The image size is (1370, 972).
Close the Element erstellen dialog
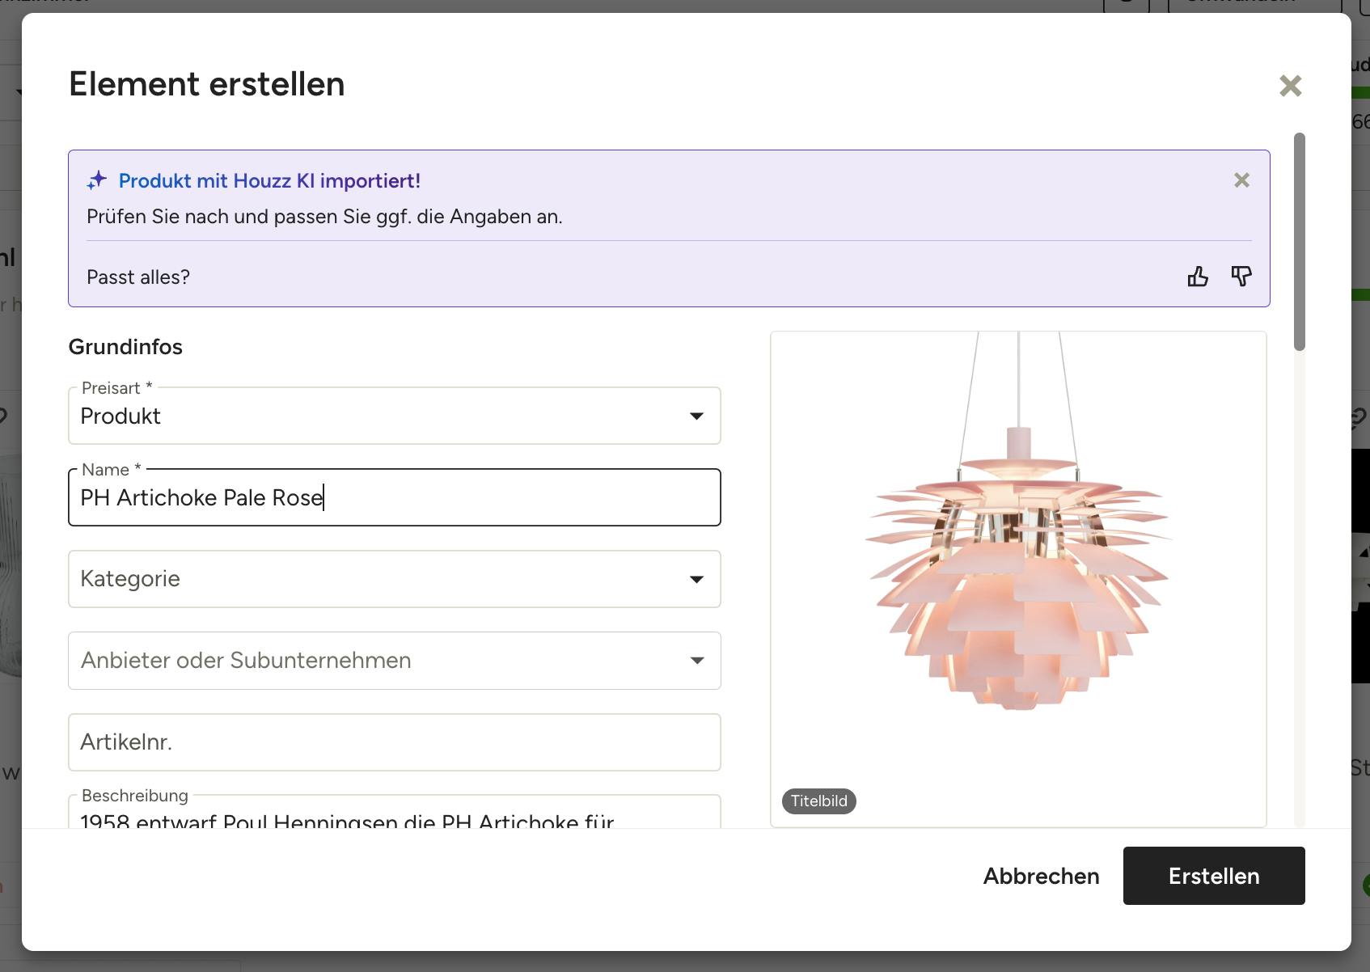click(1290, 86)
